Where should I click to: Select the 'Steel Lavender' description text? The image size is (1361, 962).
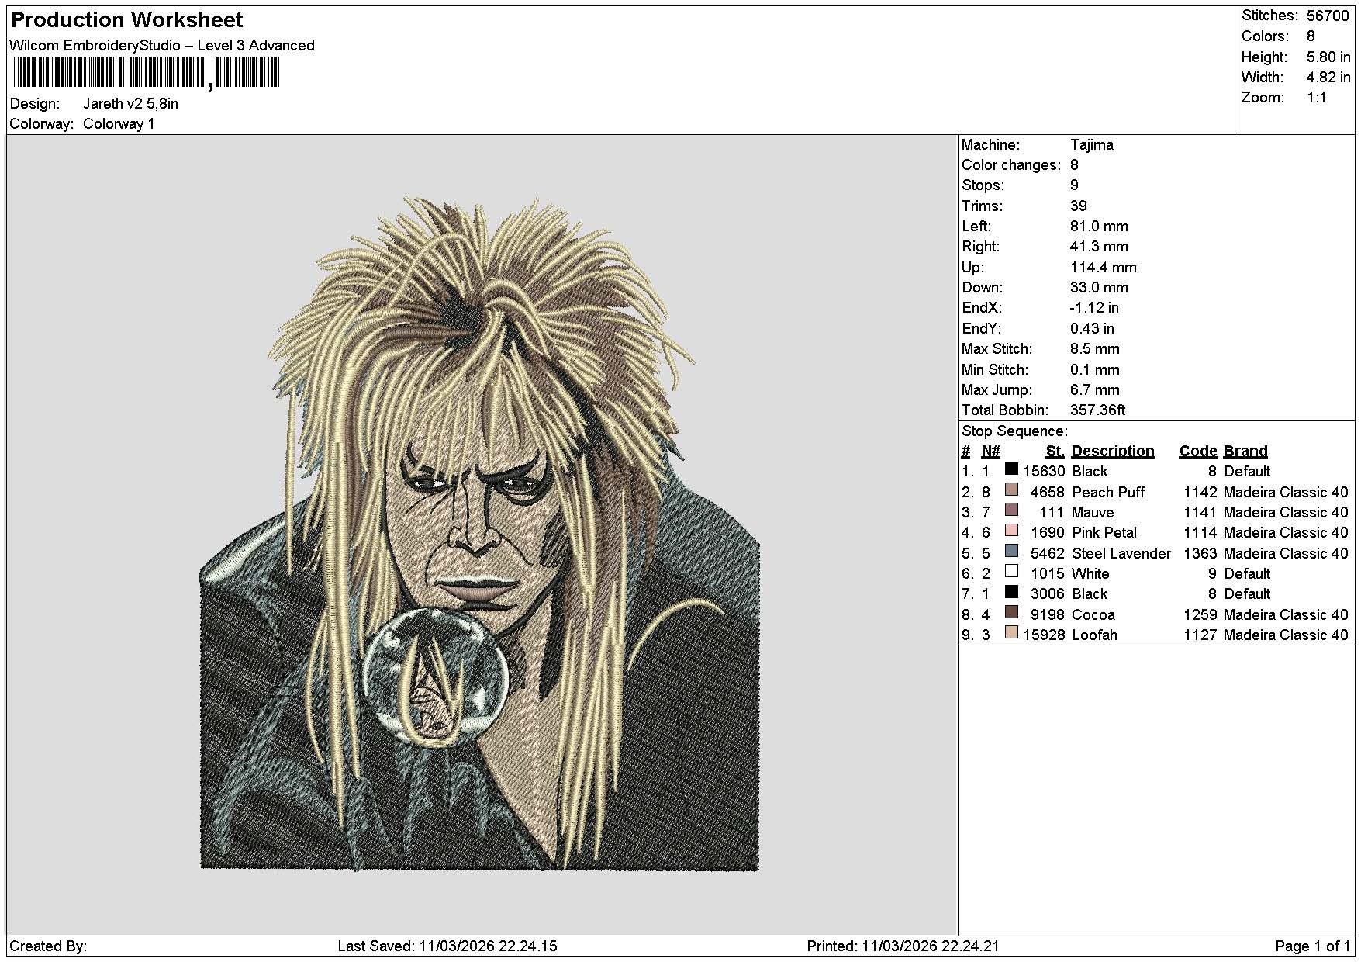(1121, 554)
